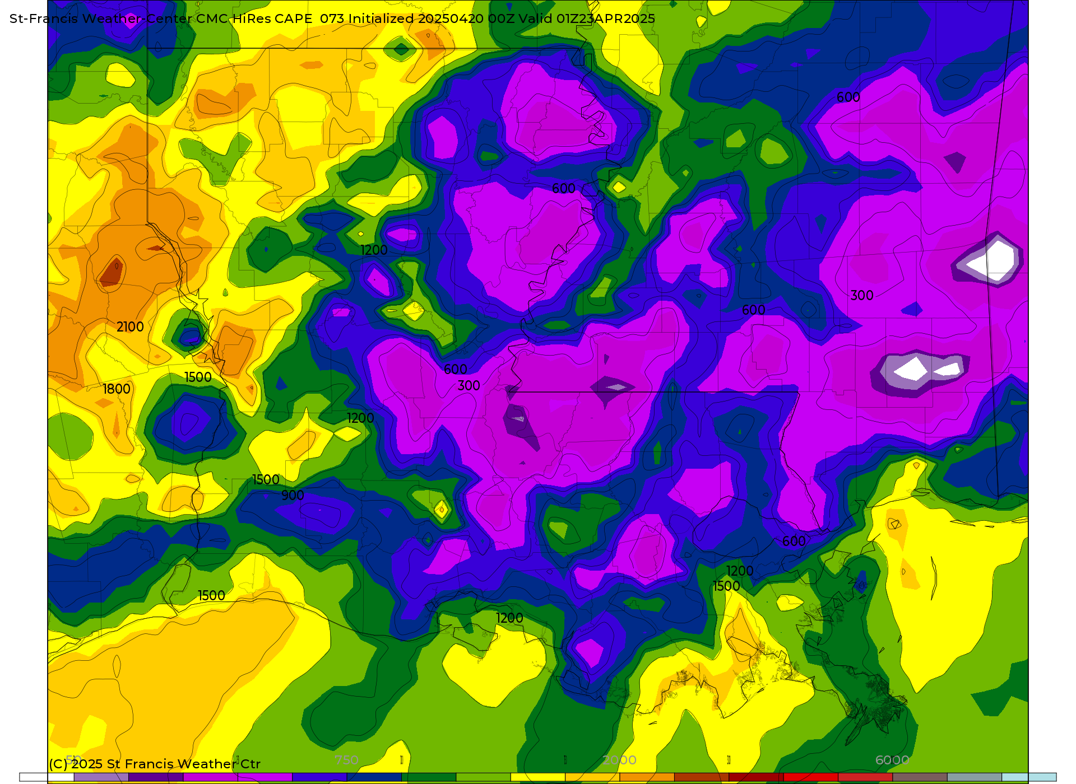Screen dimensions: 1076x784
Task: Choose the light green colorbar swatch
Action: tap(484, 777)
